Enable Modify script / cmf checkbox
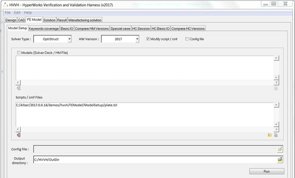The height and width of the screenshot is (178, 295). click(148, 39)
